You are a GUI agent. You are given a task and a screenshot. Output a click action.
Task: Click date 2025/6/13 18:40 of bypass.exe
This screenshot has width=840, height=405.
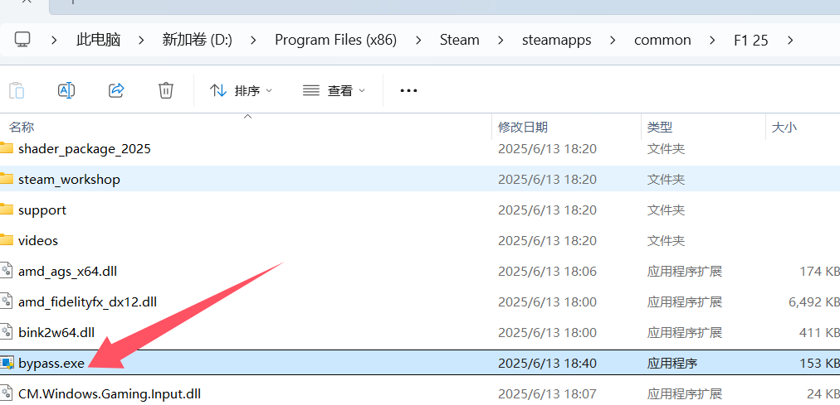(x=547, y=364)
